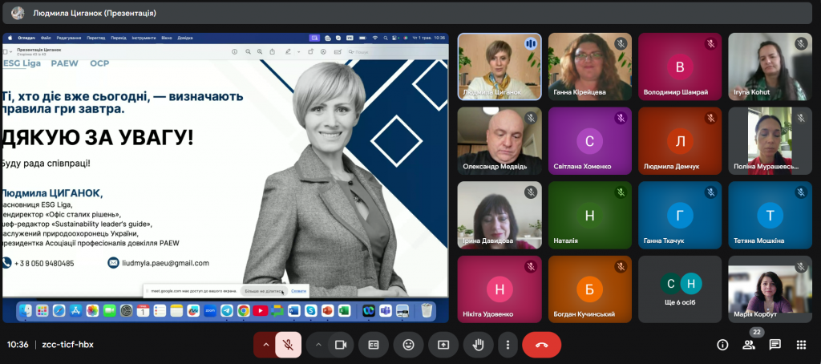
Task: Click the Preview form filling icon
Action: click(338, 51)
